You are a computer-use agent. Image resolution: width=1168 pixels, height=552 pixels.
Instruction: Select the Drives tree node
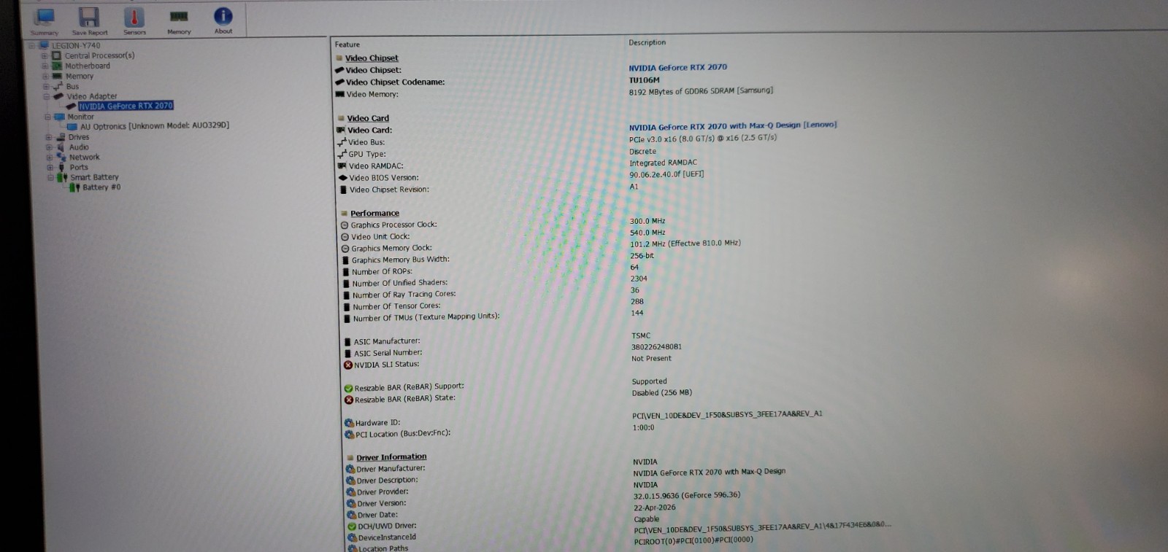point(79,137)
